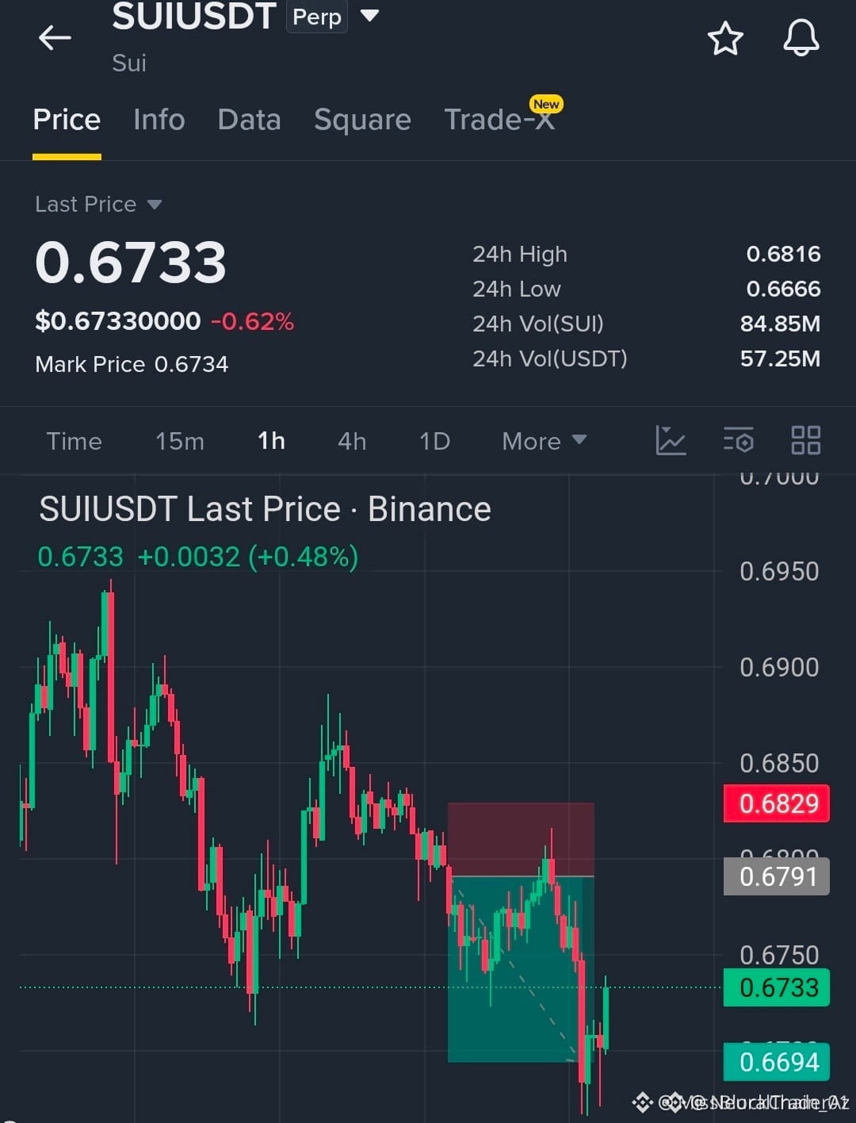The image size is (856, 1123).
Task: Click the SUIUSDT Last Price · Binance title
Action: tap(265, 509)
